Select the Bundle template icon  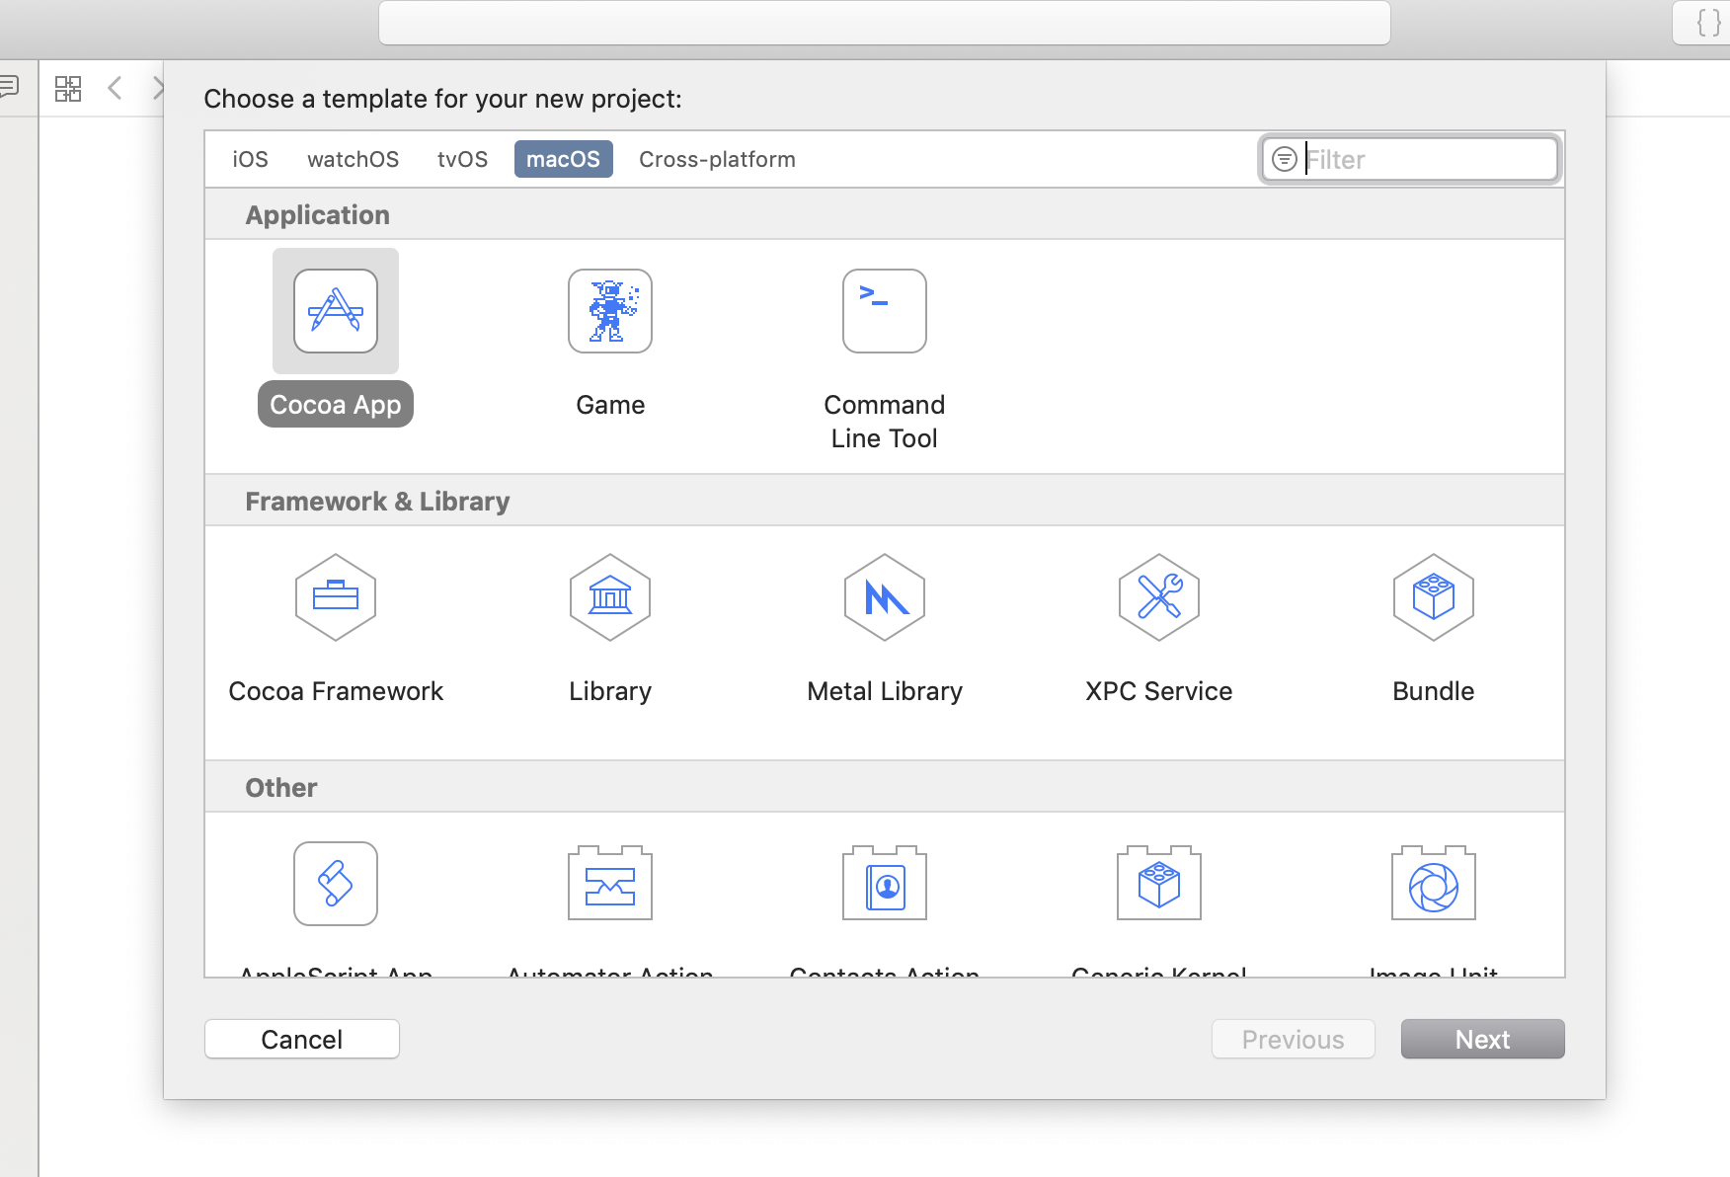point(1434,597)
